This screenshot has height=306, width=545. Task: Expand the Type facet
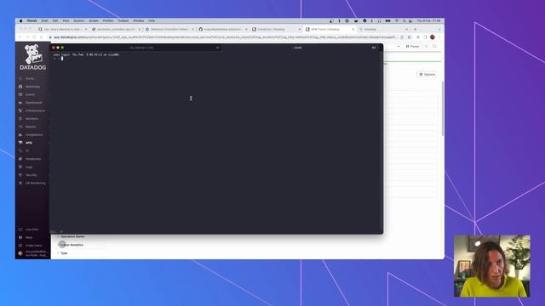click(62, 253)
